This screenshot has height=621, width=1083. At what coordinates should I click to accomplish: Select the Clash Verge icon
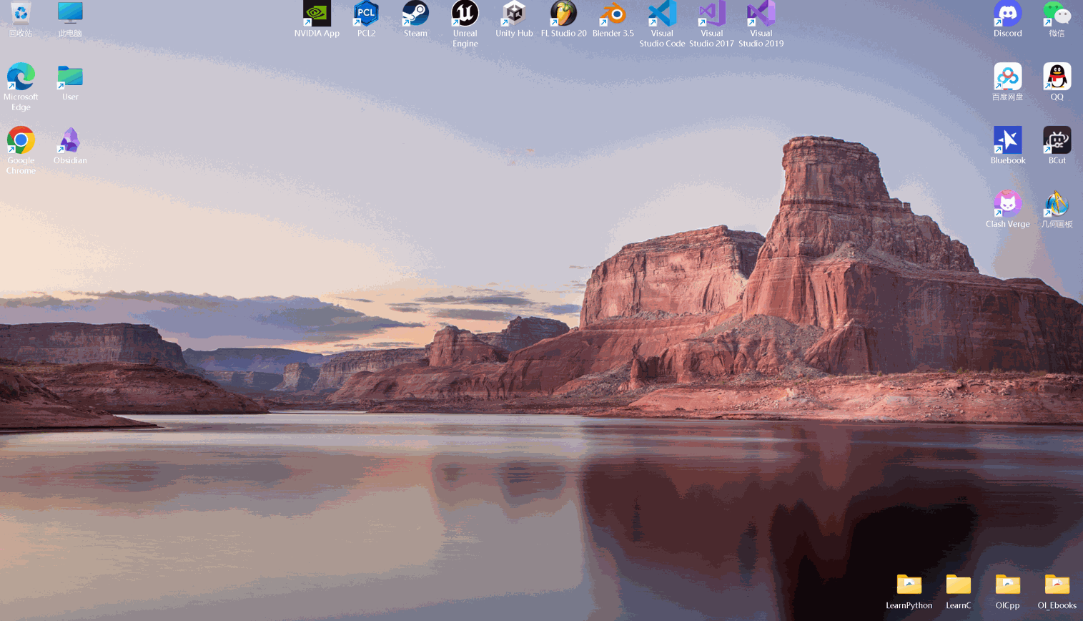pos(1007,205)
